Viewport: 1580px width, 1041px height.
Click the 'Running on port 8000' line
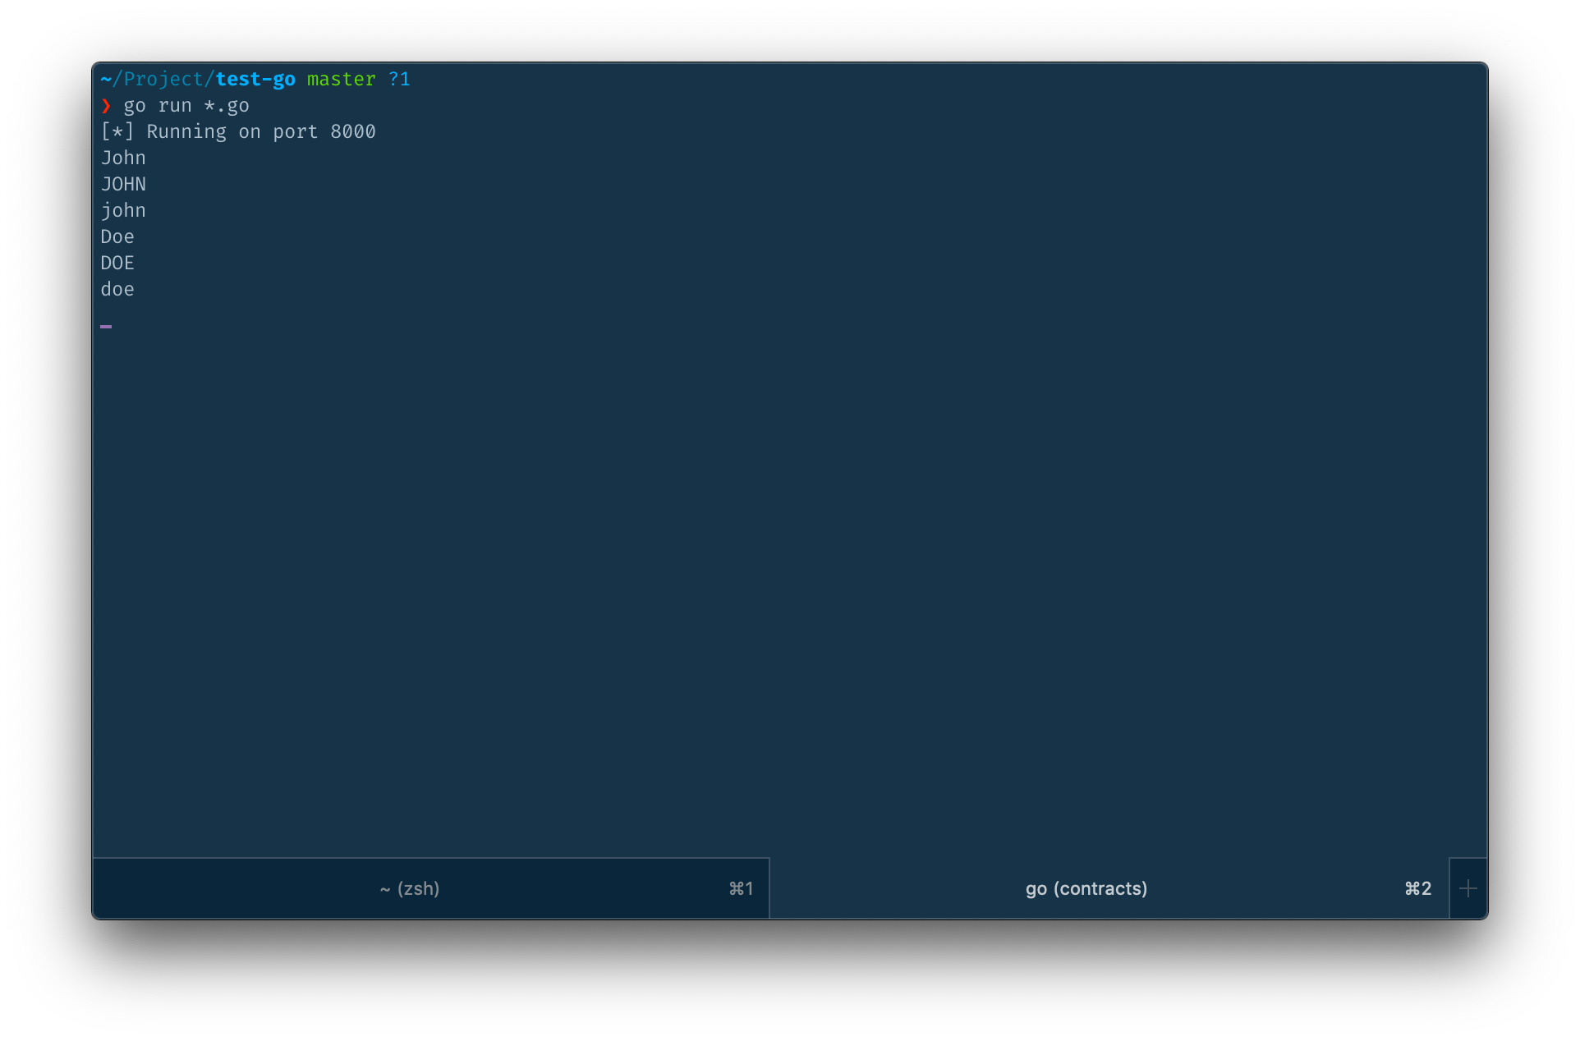238,132
